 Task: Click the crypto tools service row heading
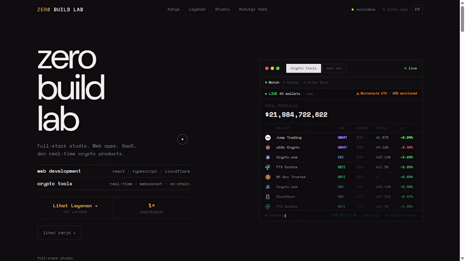(55, 184)
